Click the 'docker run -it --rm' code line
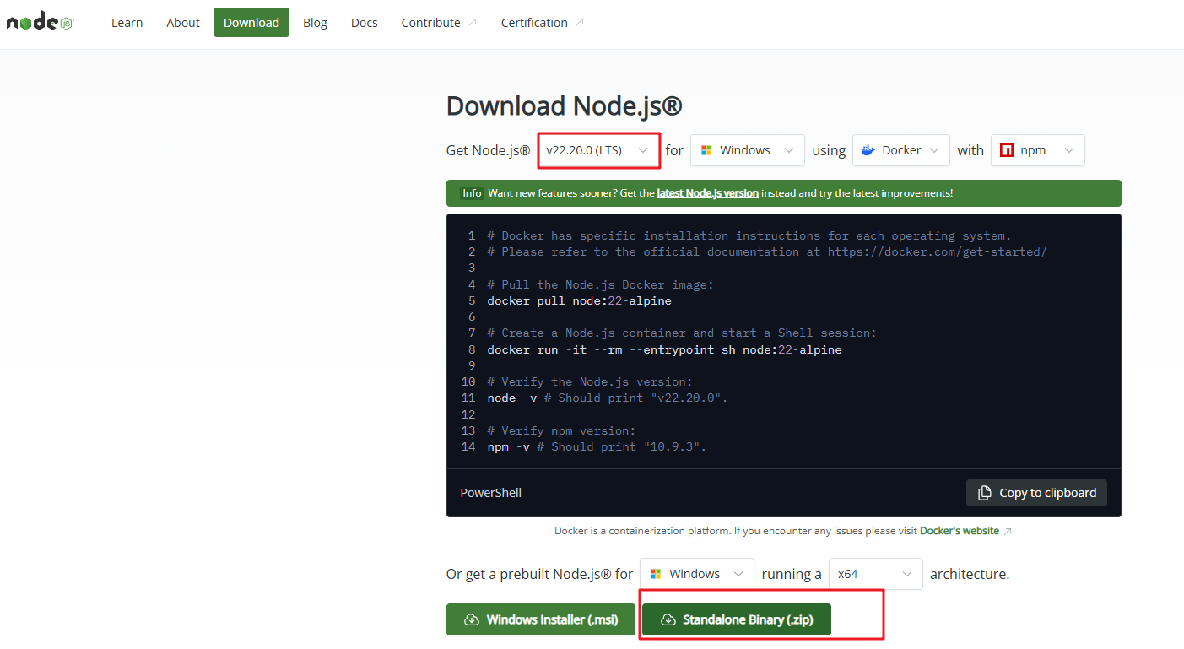The image size is (1184, 649). (665, 349)
